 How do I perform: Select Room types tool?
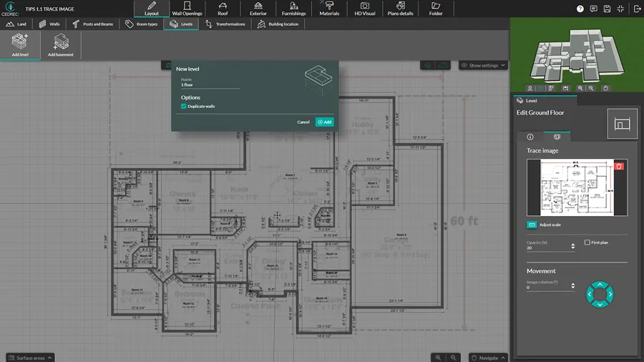(x=142, y=24)
